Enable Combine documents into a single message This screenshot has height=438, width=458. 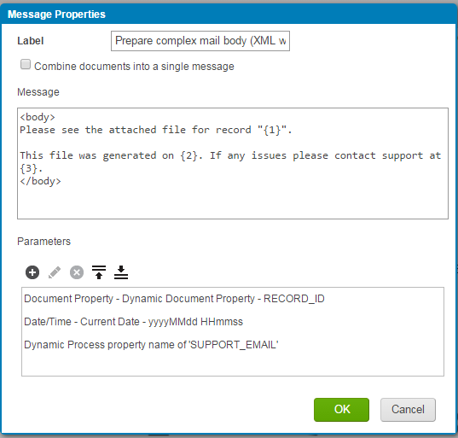pos(26,64)
